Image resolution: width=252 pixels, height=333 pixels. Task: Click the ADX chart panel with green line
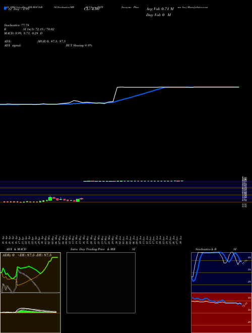point(30,272)
